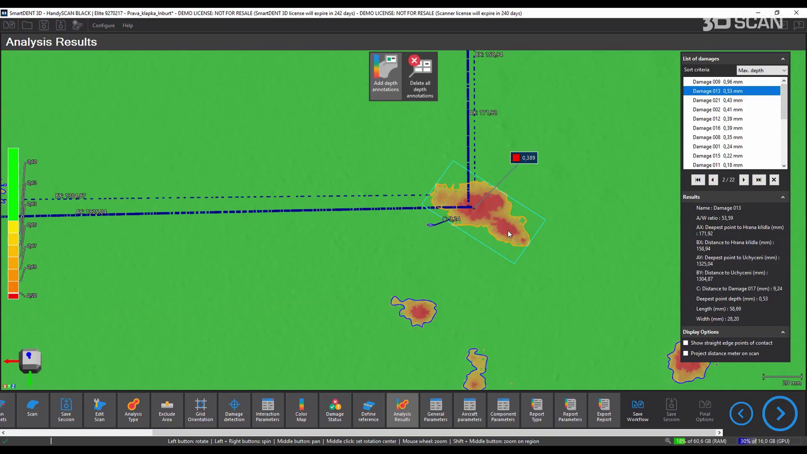
Task: Collapse the List of damages panel
Action: (x=783, y=59)
